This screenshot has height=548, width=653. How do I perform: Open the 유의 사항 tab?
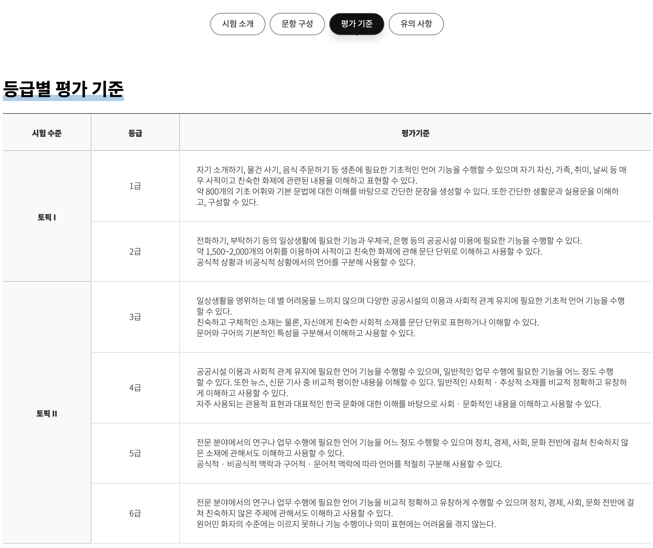pos(416,24)
